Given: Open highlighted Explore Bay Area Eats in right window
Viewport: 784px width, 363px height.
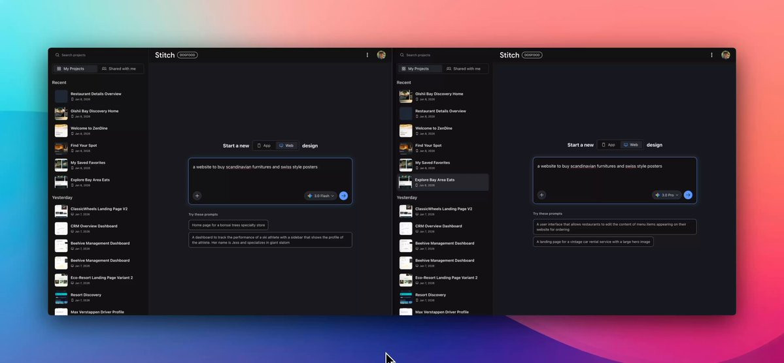Looking at the screenshot, I should pyautogui.click(x=443, y=182).
